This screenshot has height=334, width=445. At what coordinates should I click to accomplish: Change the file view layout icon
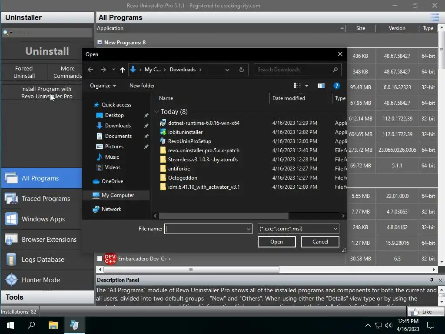(x=297, y=86)
